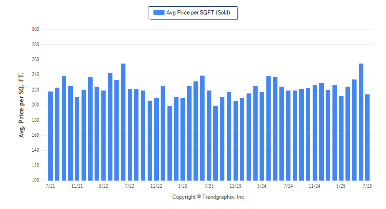
Task: Click the 120 y-axis value
Action: pos(35,165)
